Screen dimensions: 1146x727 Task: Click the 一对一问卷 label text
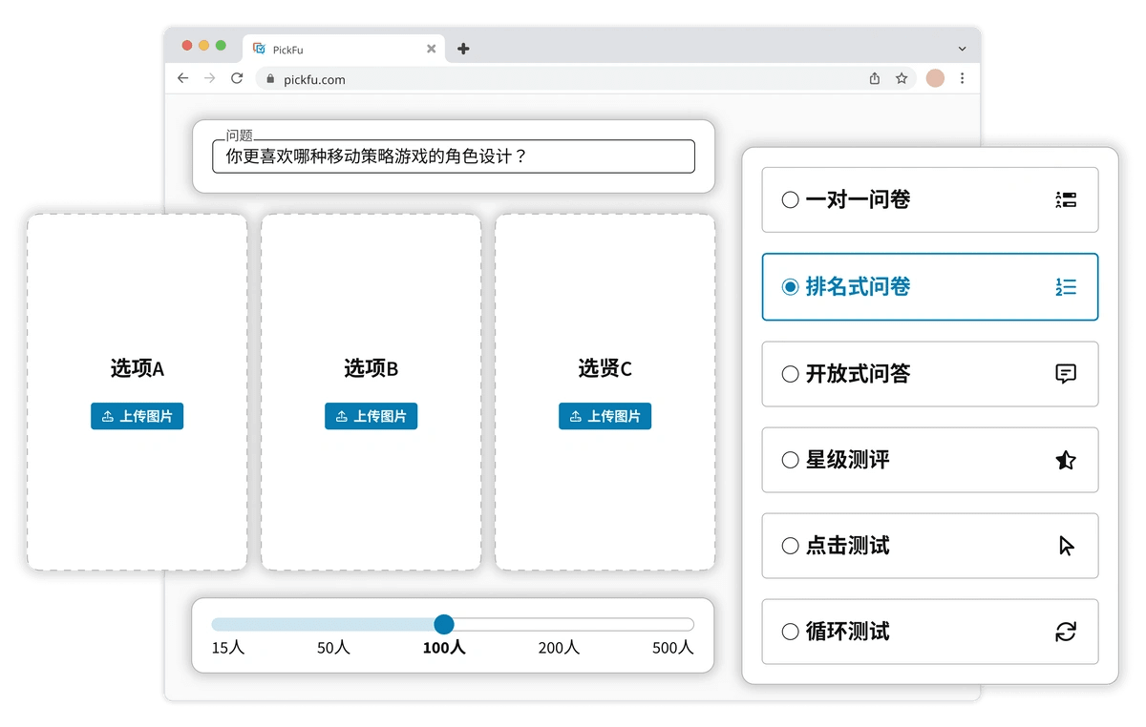click(x=858, y=199)
